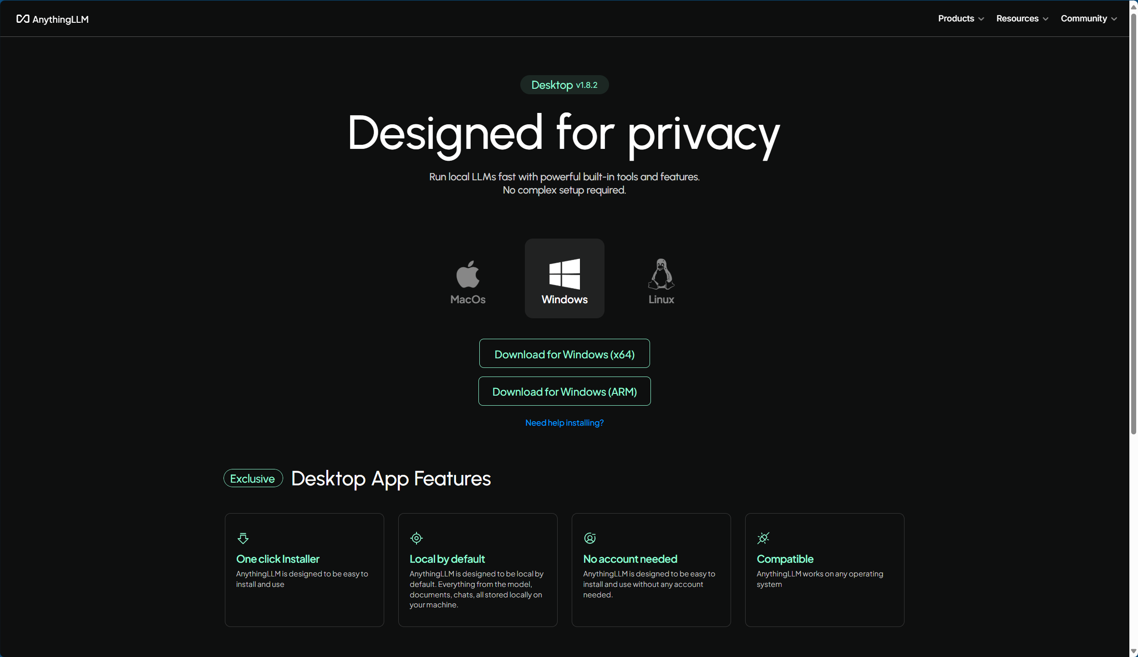This screenshot has height=657, width=1138.
Task: Switch to the MacOs tab label
Action: click(468, 299)
